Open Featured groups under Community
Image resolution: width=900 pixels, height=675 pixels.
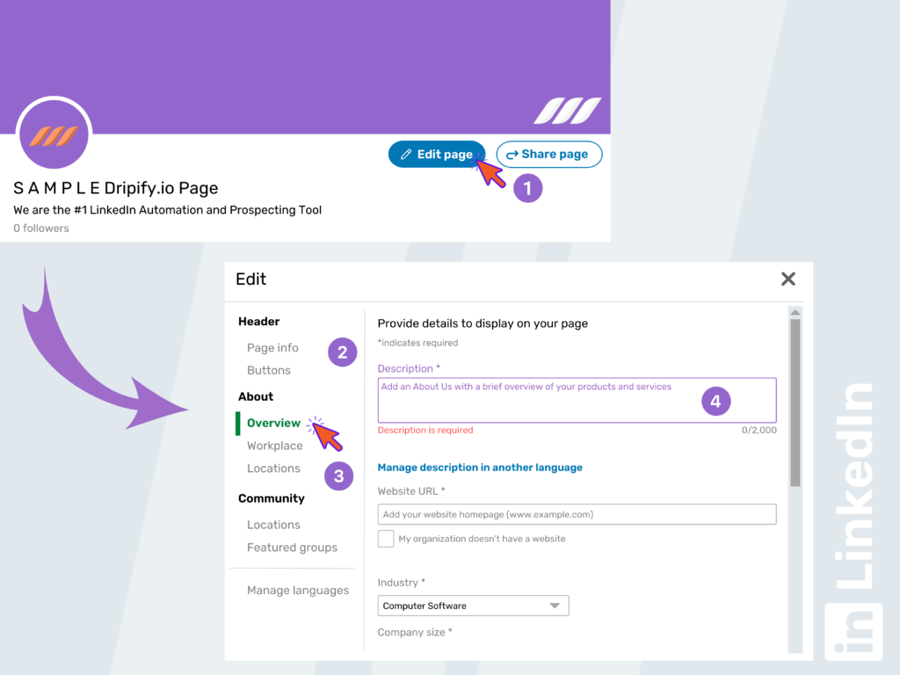[292, 547]
